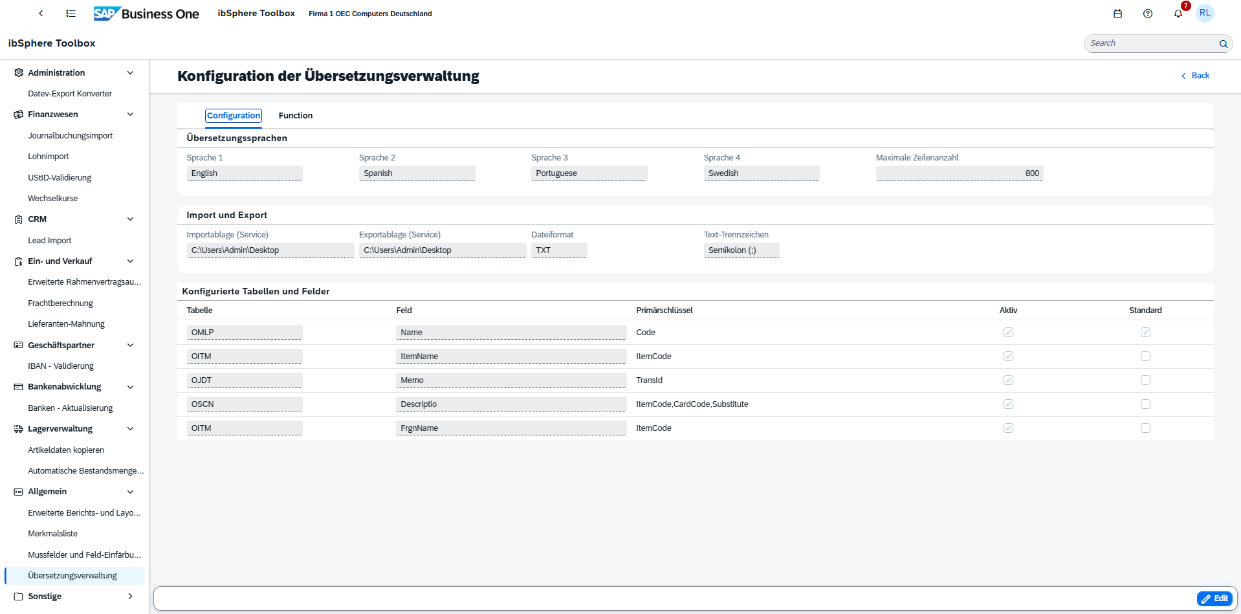This screenshot has height=614, width=1241.
Task: Open Journalbuchungsimport in the sidebar
Action: (71, 136)
